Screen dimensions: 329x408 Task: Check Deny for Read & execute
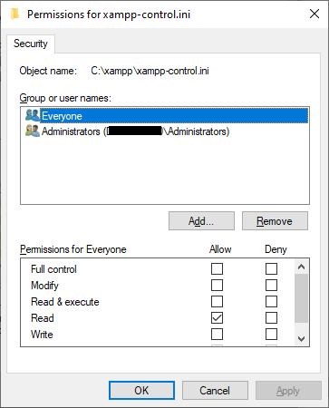tap(271, 301)
